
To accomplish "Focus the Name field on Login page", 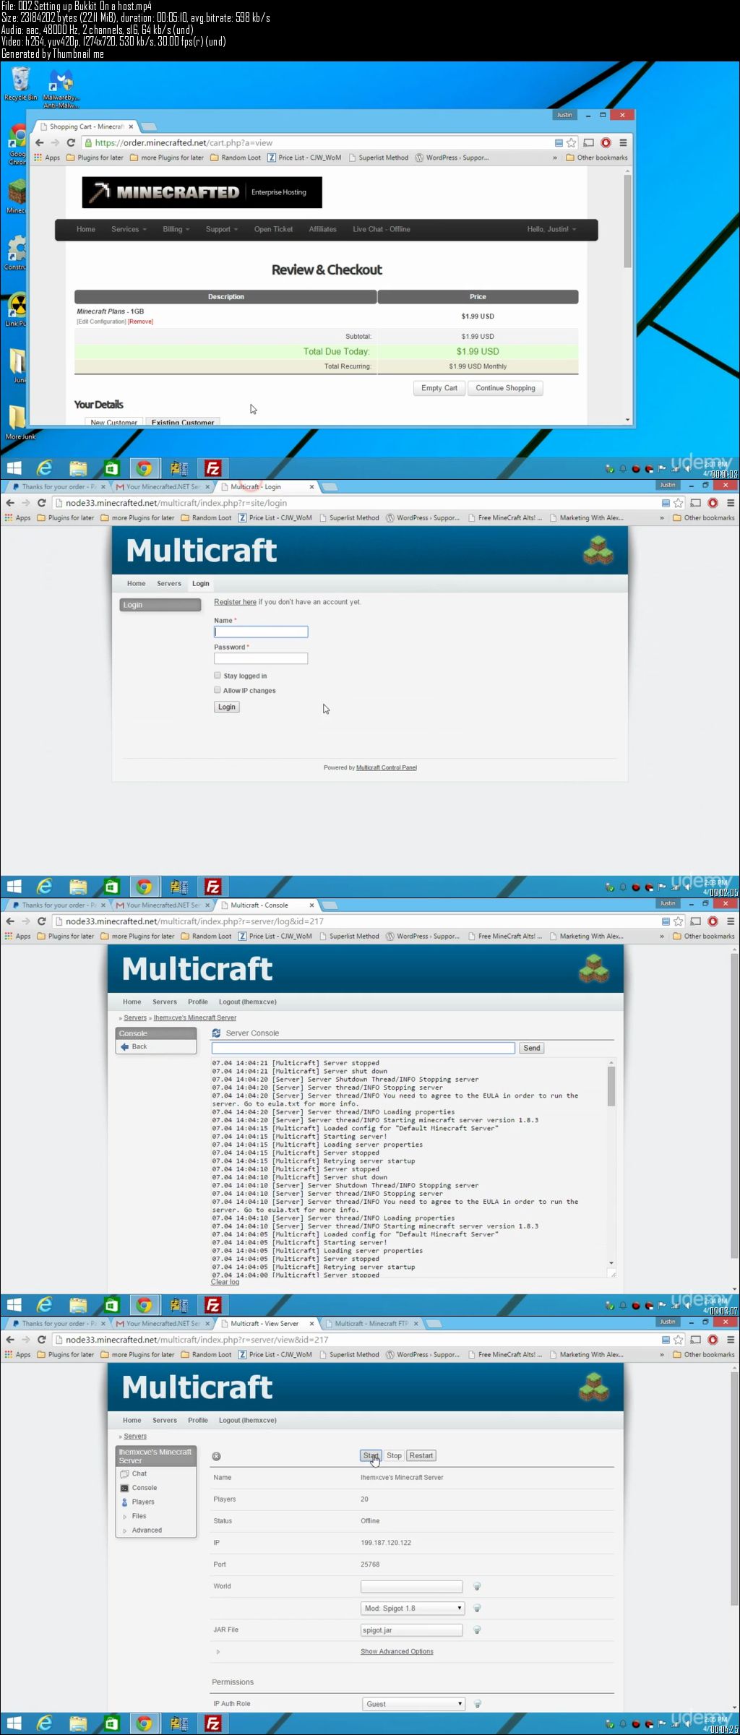I will click(261, 632).
